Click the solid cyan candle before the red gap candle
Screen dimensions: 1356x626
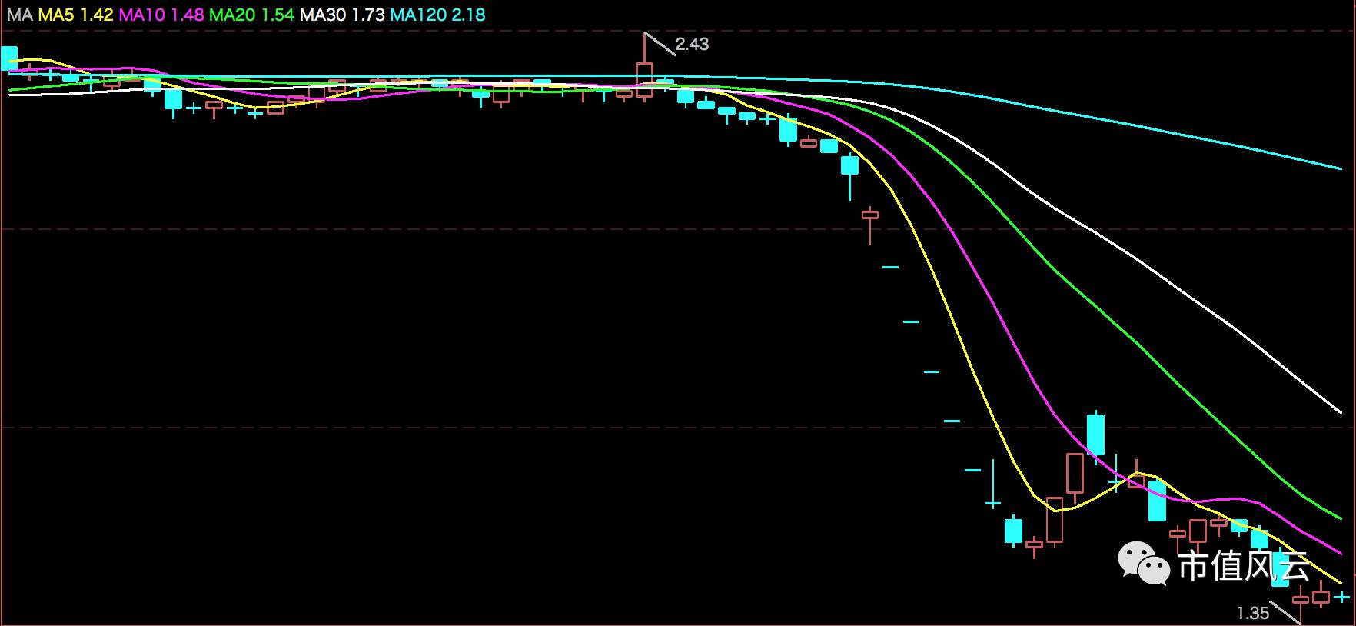click(x=849, y=165)
